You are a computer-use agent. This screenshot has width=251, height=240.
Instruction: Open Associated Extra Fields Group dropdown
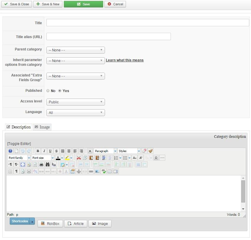pos(76,76)
